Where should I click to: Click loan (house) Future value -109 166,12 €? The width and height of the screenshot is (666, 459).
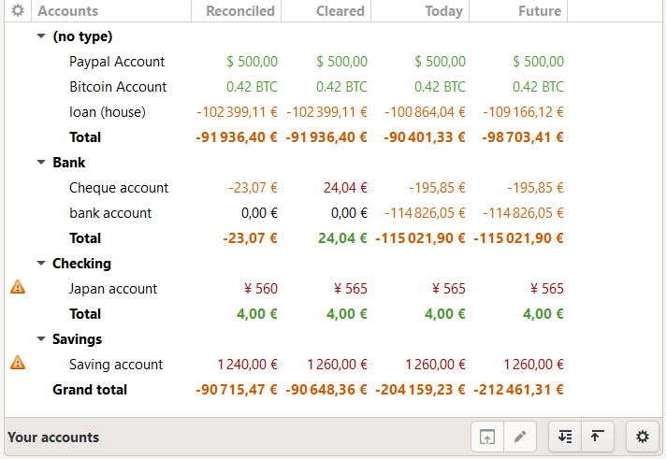coord(523,112)
